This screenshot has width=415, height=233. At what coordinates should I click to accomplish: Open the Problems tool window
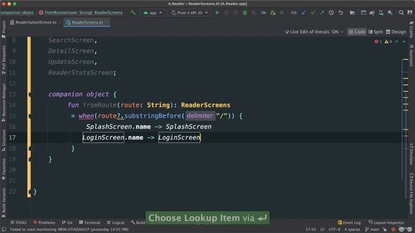tap(44, 223)
